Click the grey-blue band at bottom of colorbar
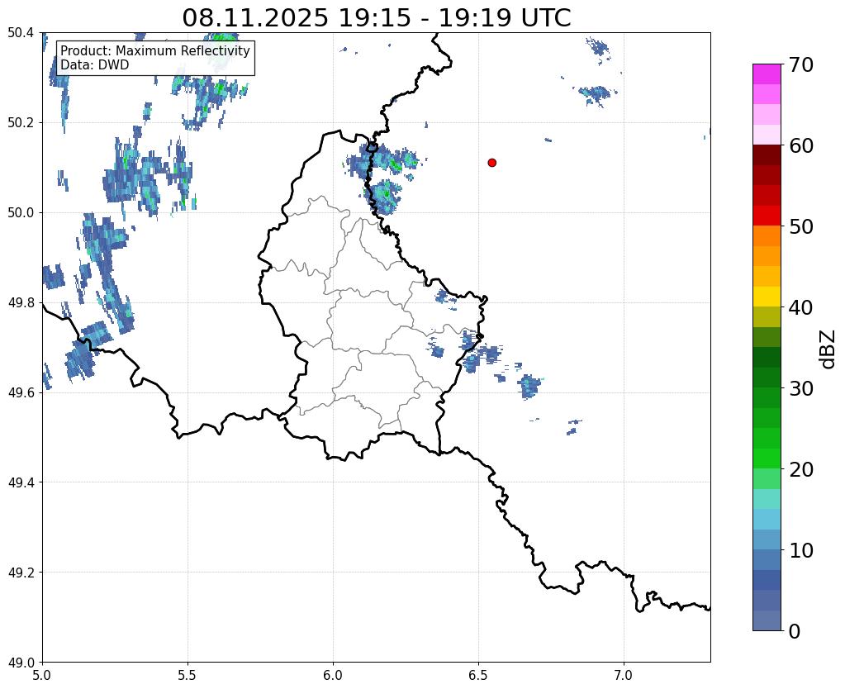Image resolution: width=845 pixels, height=689 pixels. 767,620
